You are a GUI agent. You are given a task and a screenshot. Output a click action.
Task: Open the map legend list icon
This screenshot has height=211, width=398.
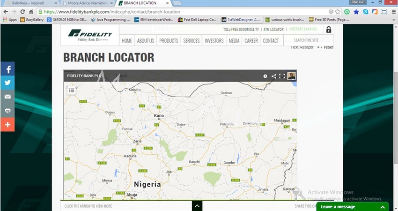click(72, 90)
